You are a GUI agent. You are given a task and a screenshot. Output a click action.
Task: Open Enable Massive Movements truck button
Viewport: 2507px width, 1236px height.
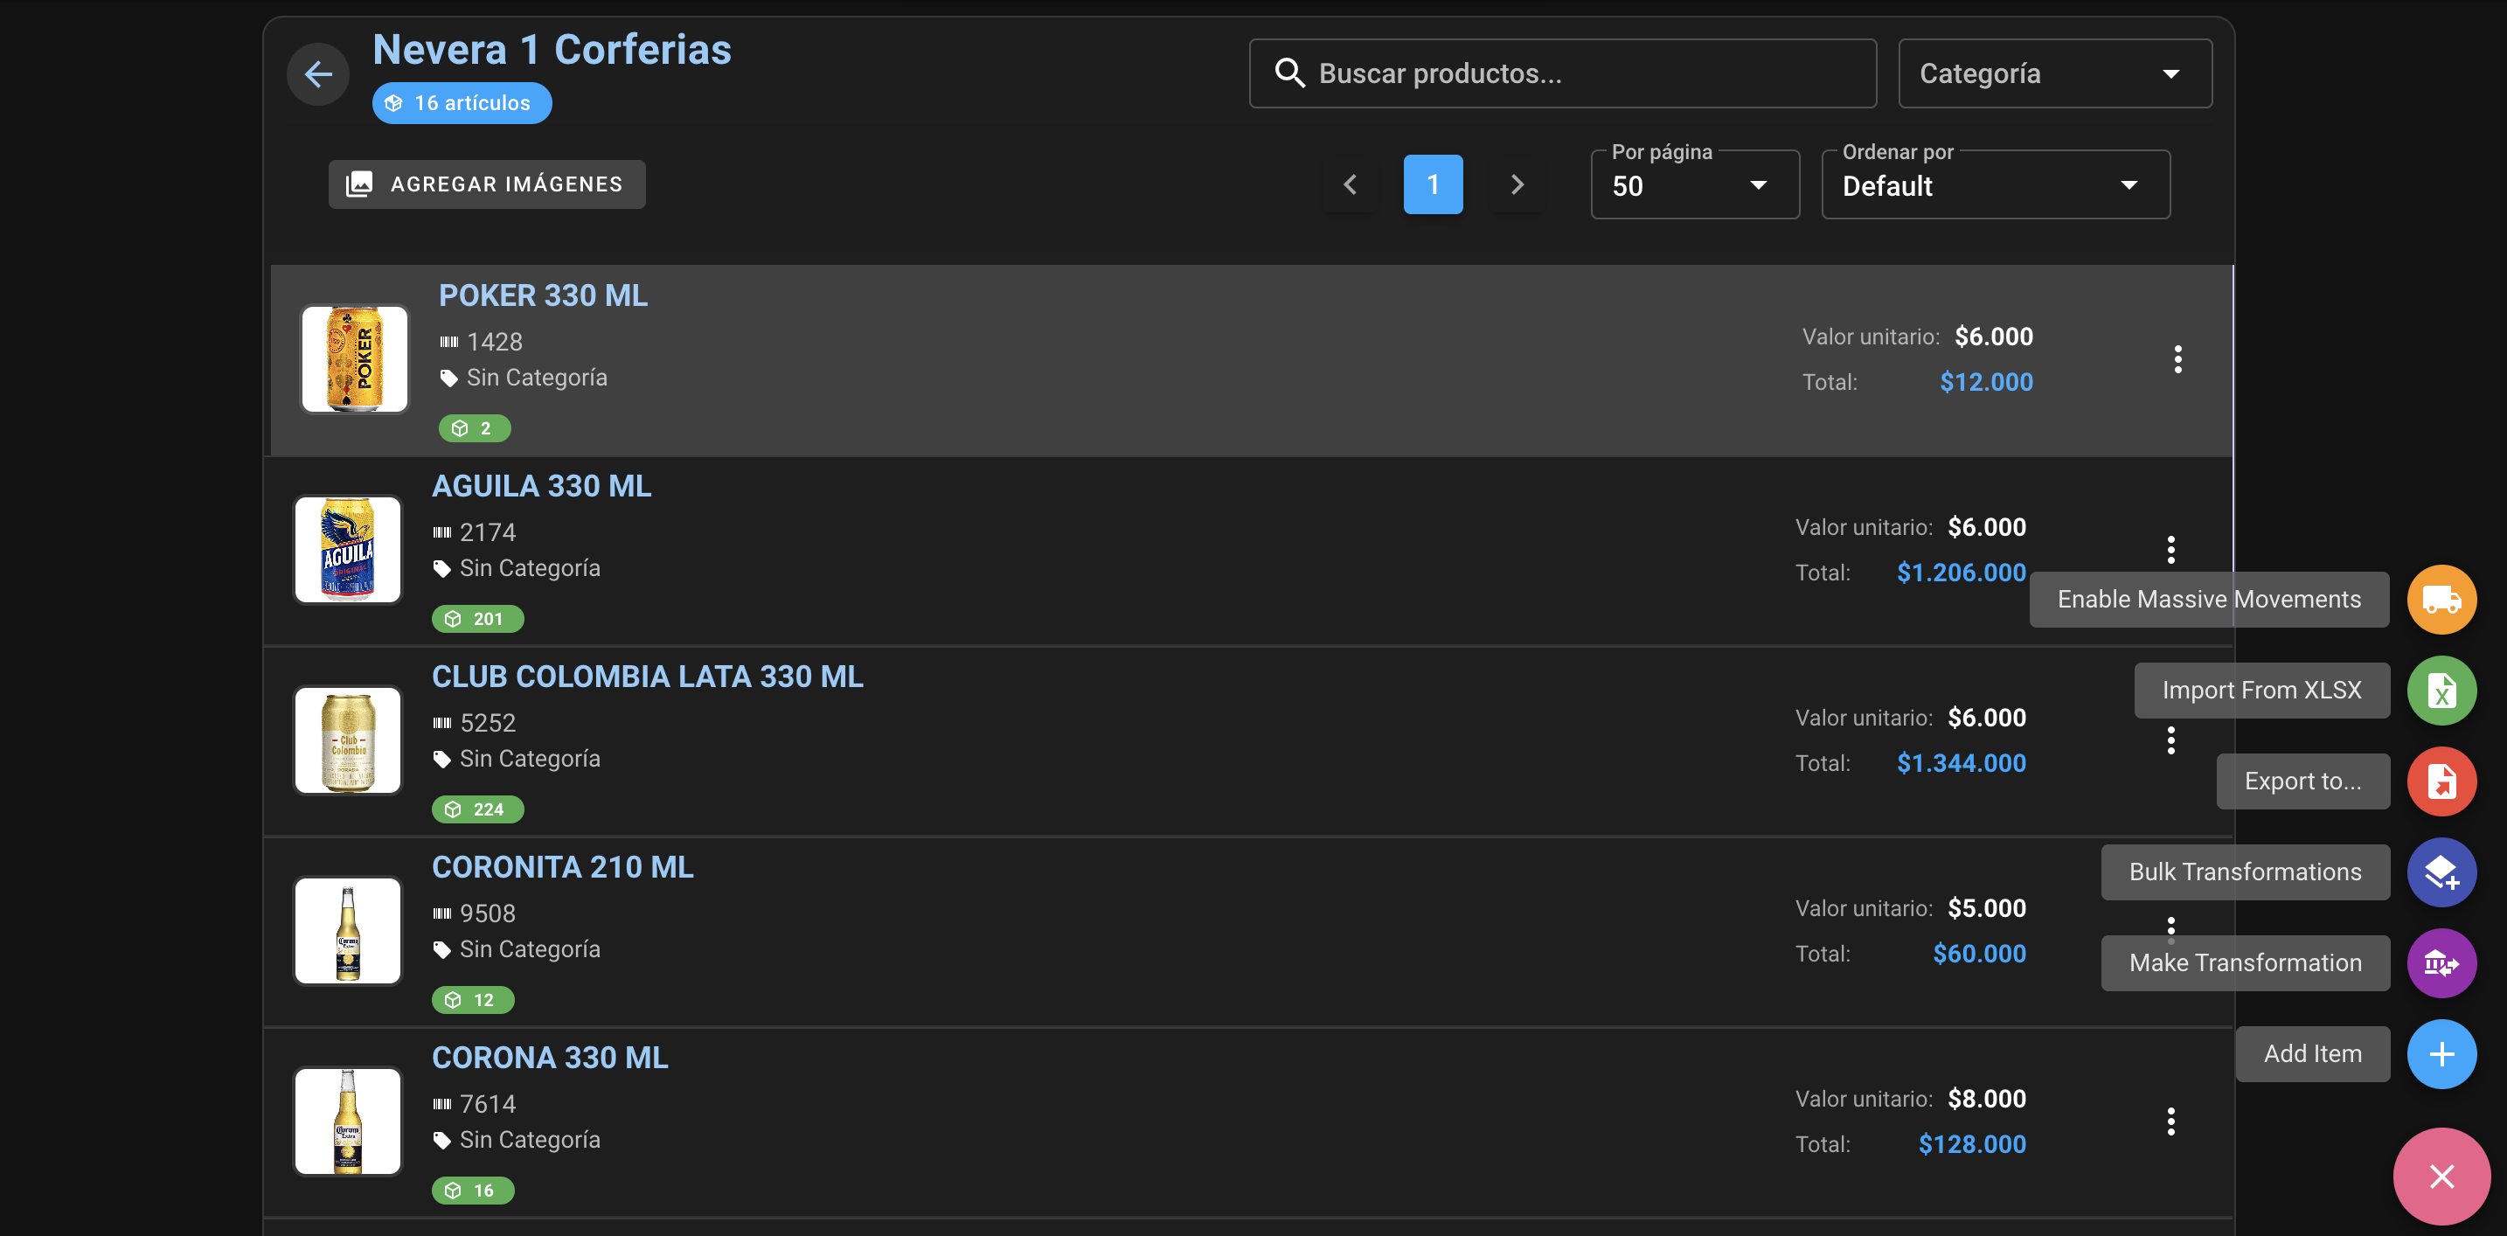click(x=2441, y=600)
